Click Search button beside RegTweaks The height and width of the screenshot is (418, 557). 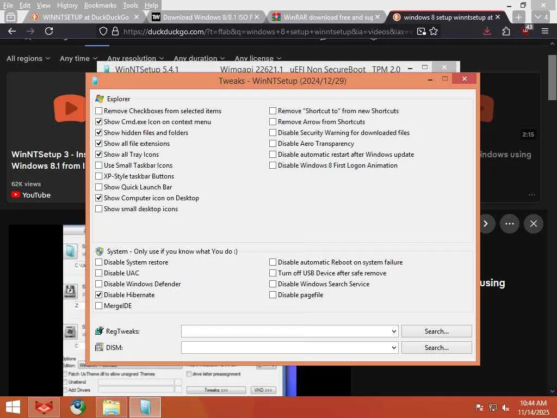tap(437, 331)
